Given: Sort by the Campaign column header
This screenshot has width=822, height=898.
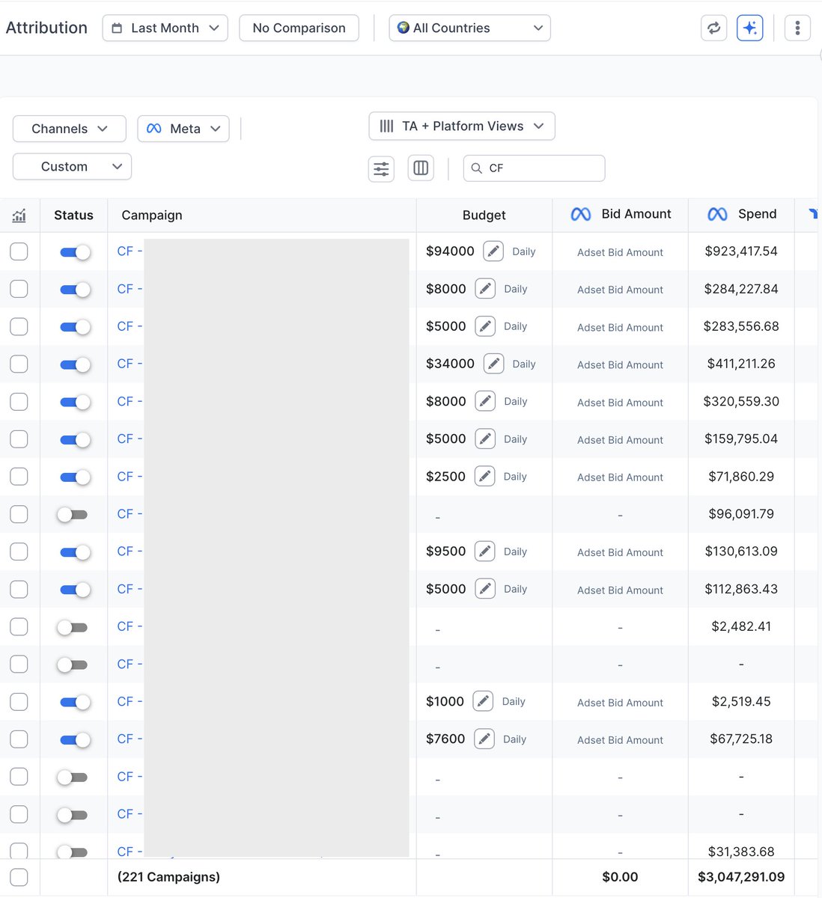Looking at the screenshot, I should tap(152, 215).
